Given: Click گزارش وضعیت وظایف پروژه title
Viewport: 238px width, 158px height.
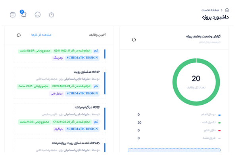Looking at the screenshot, I should pos(203,36).
